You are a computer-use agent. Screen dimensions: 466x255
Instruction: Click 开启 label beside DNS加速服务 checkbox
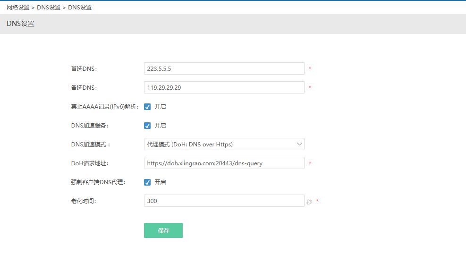coord(160,126)
